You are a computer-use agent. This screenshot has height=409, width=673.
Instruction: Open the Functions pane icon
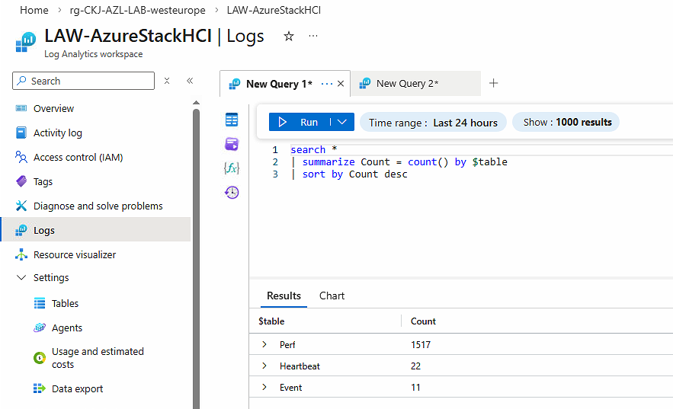tap(232, 168)
